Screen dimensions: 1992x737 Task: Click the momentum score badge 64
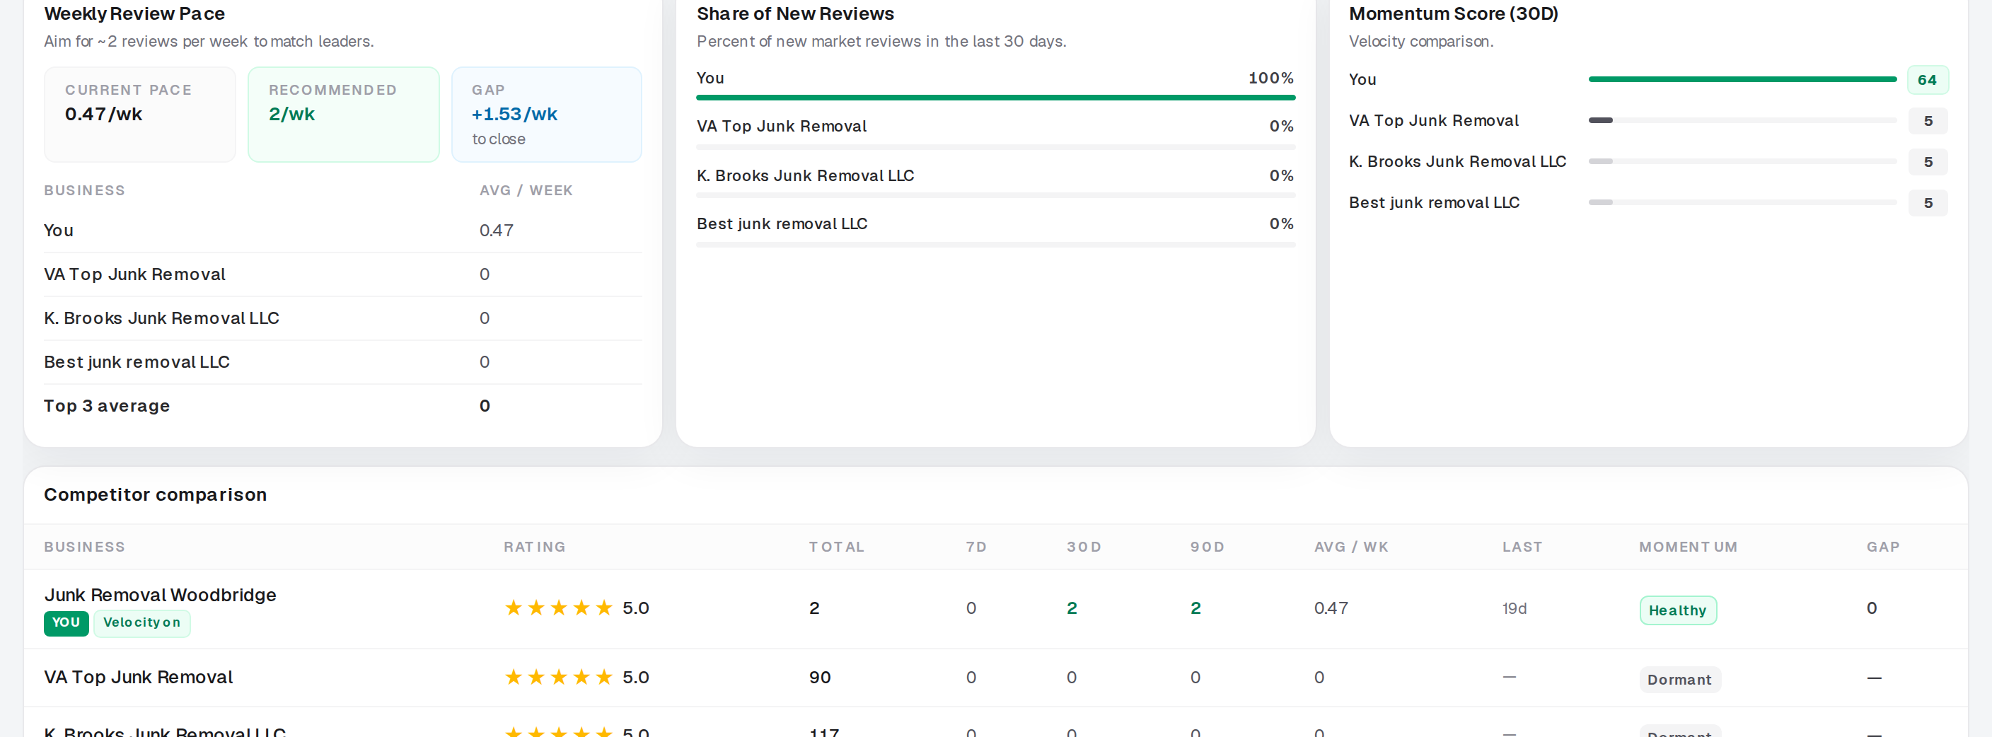(1928, 80)
